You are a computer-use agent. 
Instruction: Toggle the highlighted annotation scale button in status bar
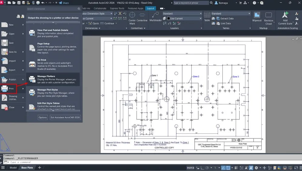(x=251, y=168)
